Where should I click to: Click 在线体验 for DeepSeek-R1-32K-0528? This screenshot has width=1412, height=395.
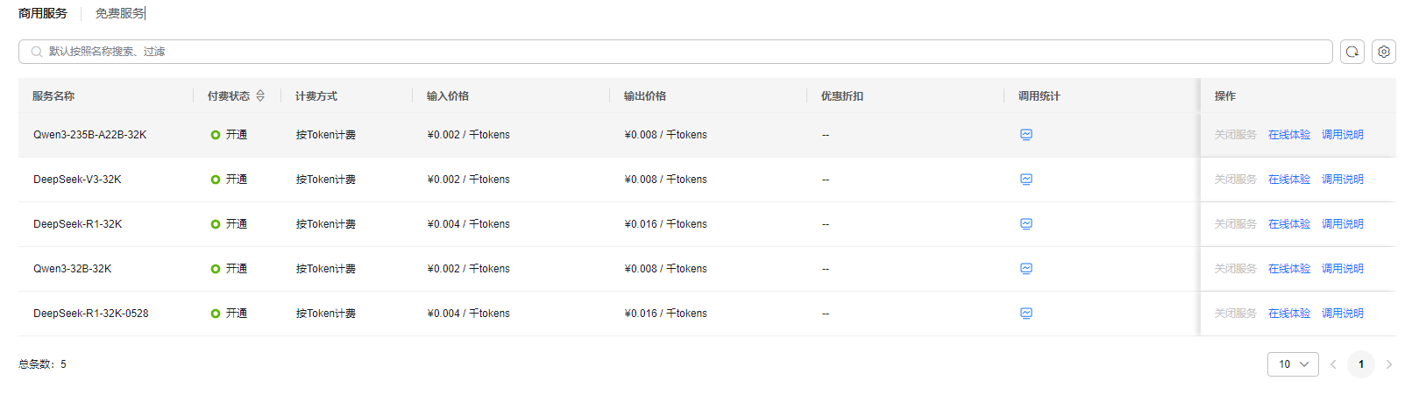coord(1289,314)
